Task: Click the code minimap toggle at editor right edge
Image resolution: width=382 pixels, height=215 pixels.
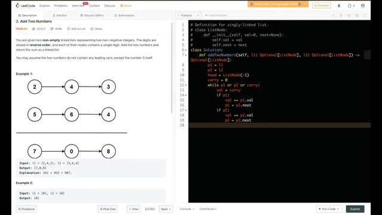Action: click(x=367, y=55)
